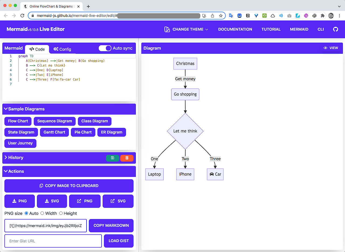Viewport: 345px width, 252px height.
Task: Load the Gantt Chart sample diagram
Action: click(x=54, y=132)
